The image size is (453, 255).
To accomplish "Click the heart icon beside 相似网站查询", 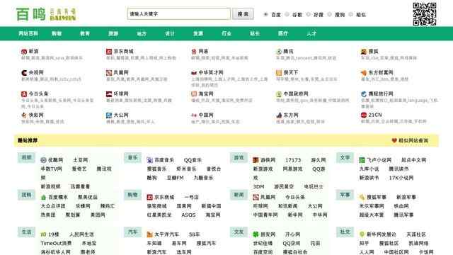I will (394, 140).
